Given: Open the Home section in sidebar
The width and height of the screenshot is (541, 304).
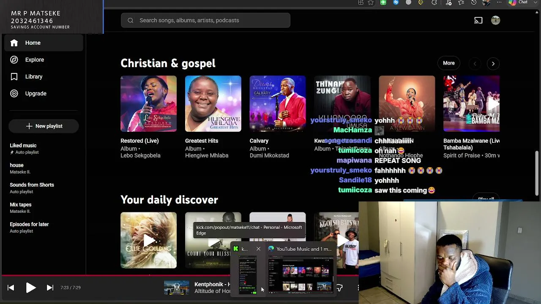Looking at the screenshot, I should pos(44,43).
